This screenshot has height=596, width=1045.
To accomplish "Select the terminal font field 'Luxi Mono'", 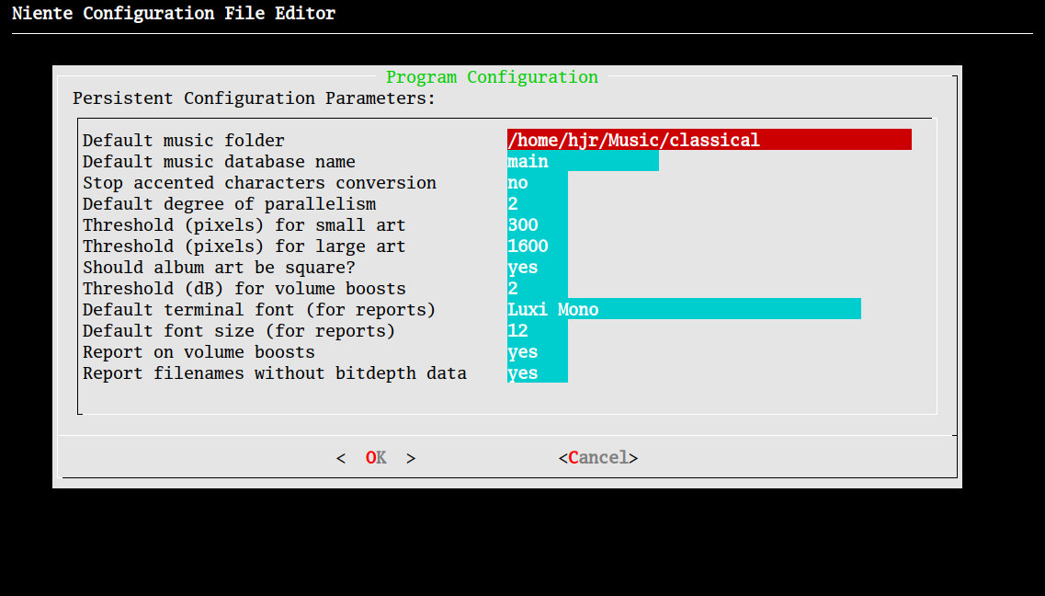I will point(683,310).
